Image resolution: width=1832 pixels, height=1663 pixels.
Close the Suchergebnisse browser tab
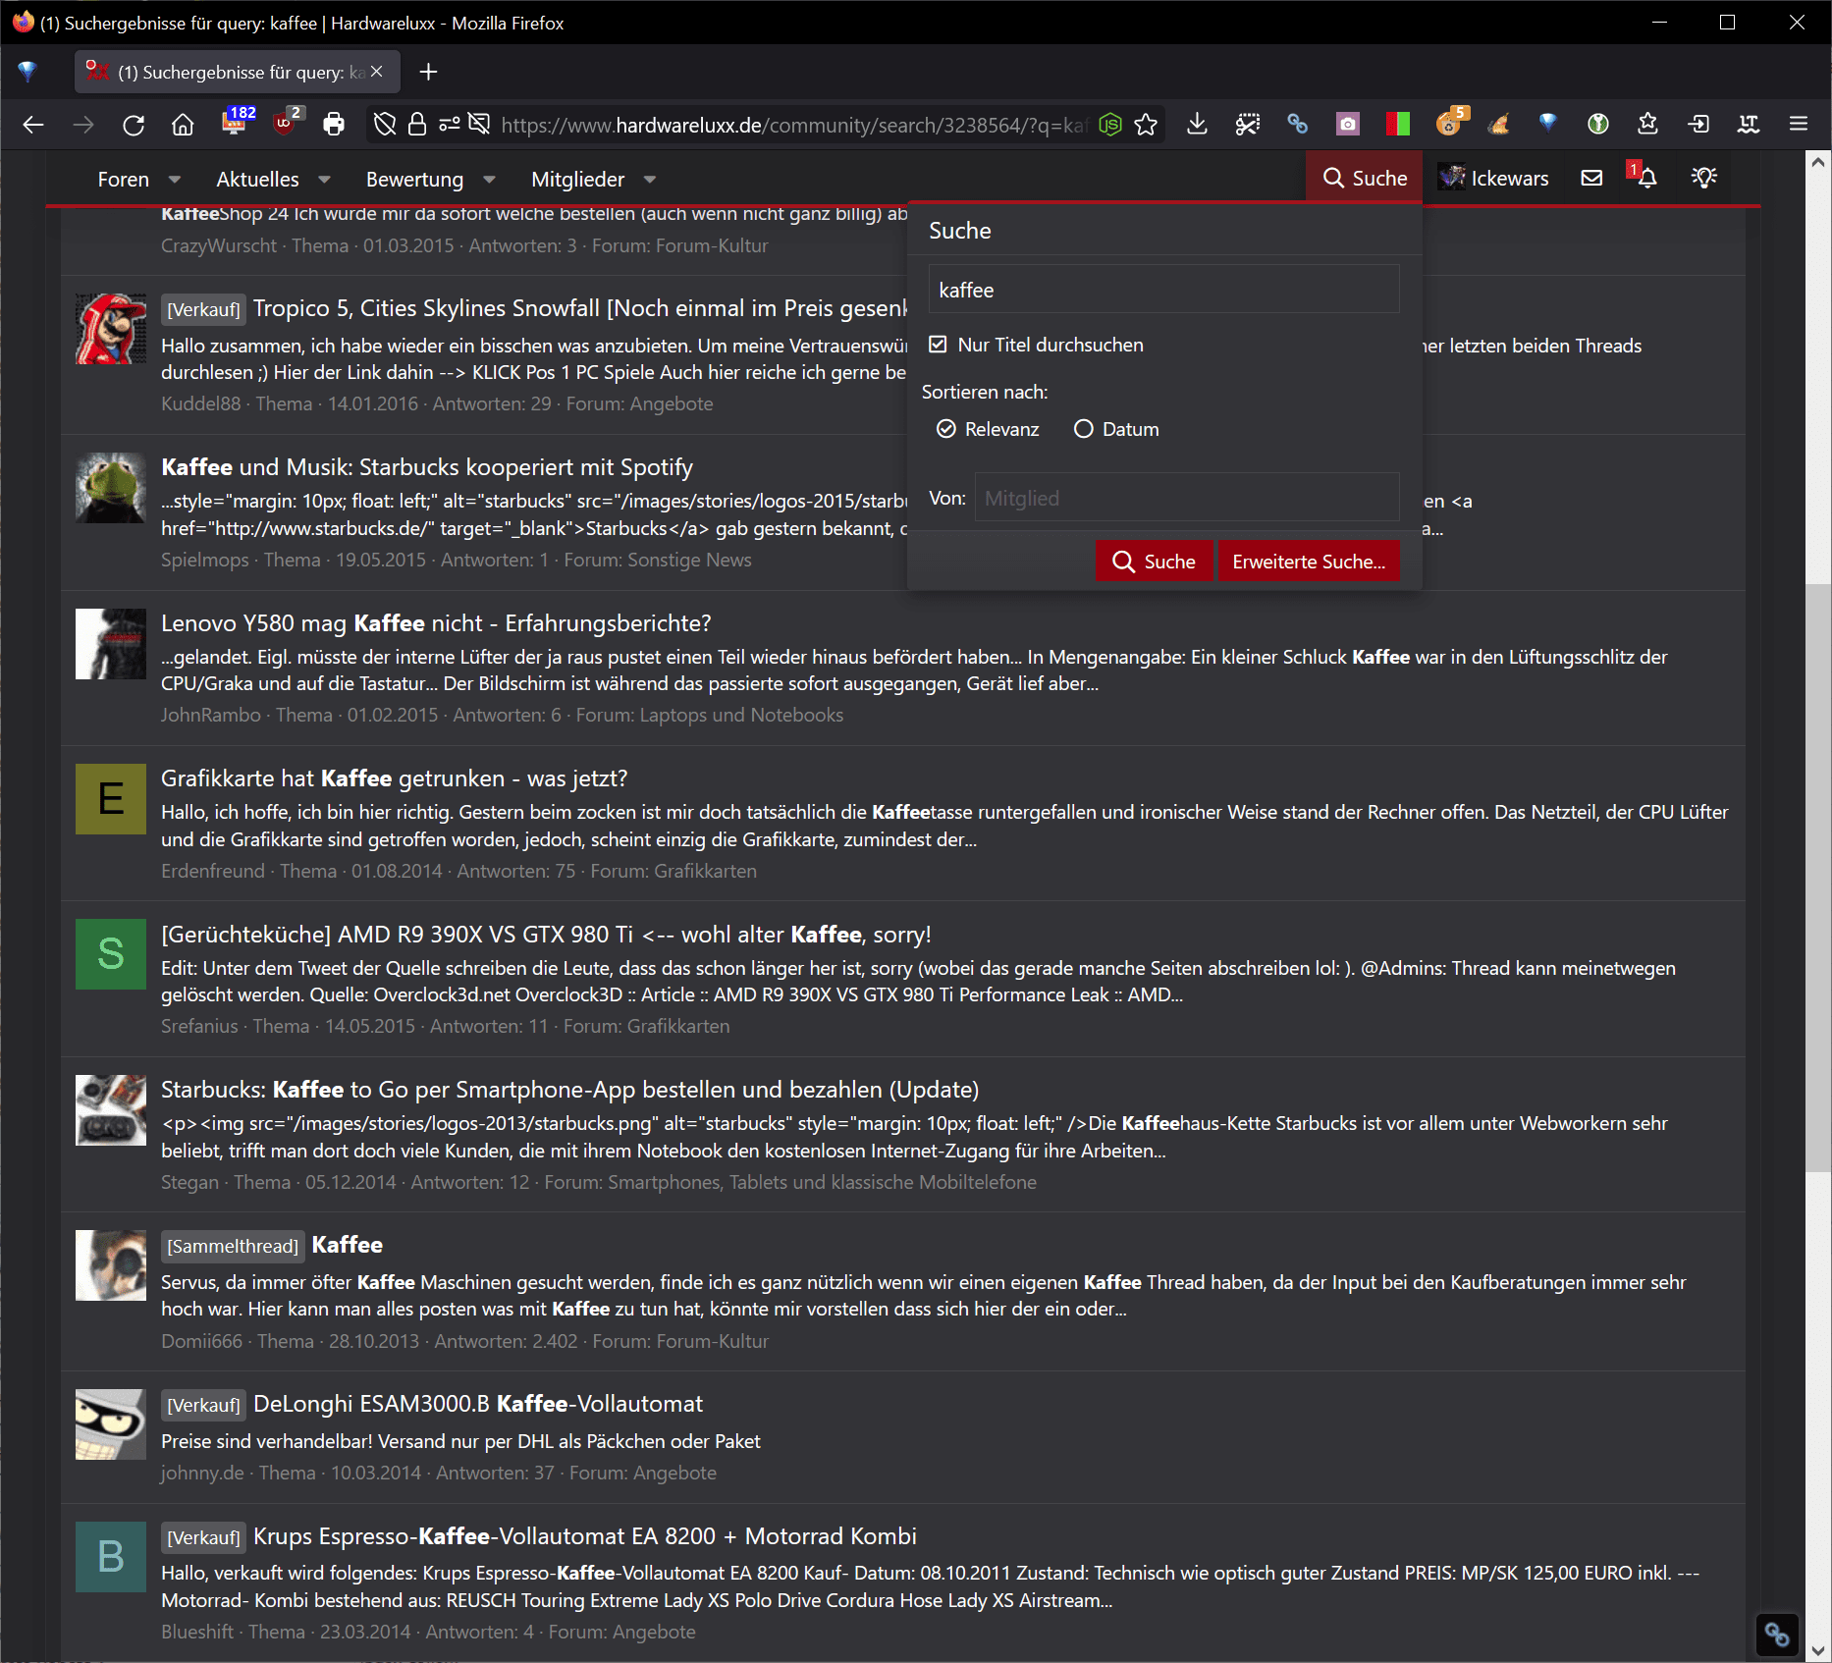coord(377,72)
